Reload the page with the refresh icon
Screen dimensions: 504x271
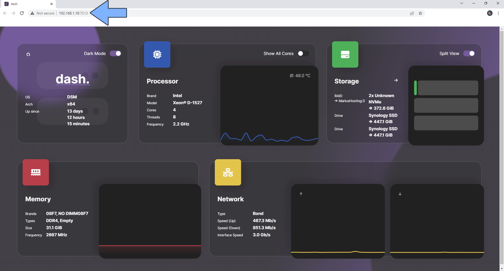pos(22,13)
